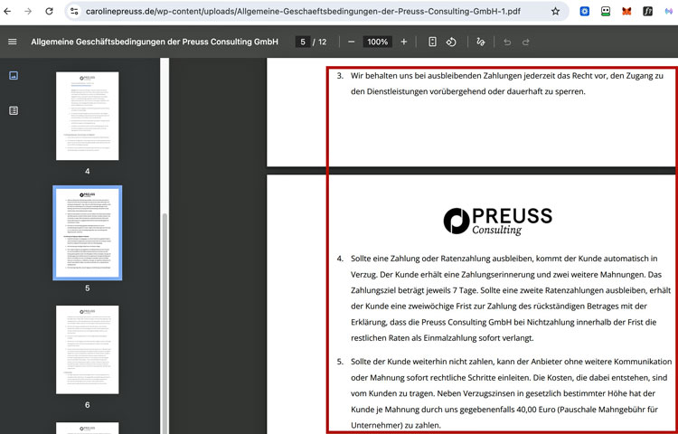Click the address bar URL

(x=303, y=12)
